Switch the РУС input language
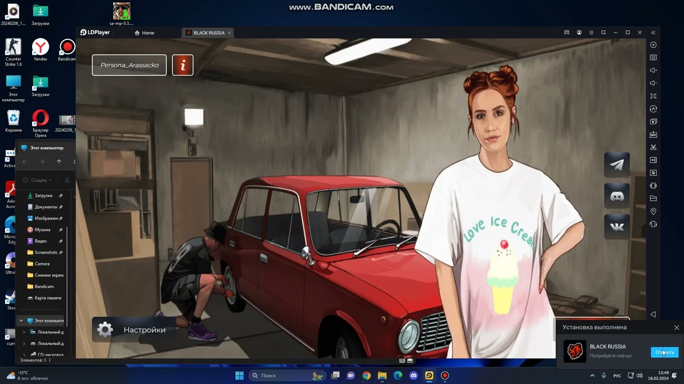This screenshot has width=684, height=384. [617, 375]
